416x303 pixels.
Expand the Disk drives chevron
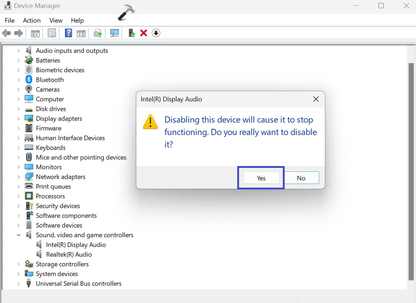pyautogui.click(x=18, y=109)
